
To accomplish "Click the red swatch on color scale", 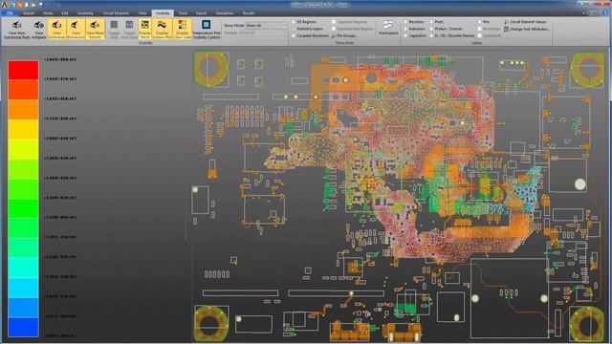I will pos(23,70).
